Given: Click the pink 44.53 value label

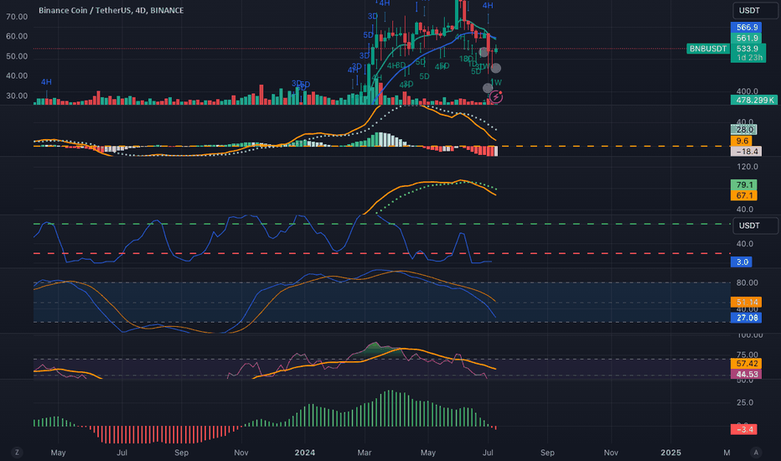Looking at the screenshot, I should click(x=746, y=375).
